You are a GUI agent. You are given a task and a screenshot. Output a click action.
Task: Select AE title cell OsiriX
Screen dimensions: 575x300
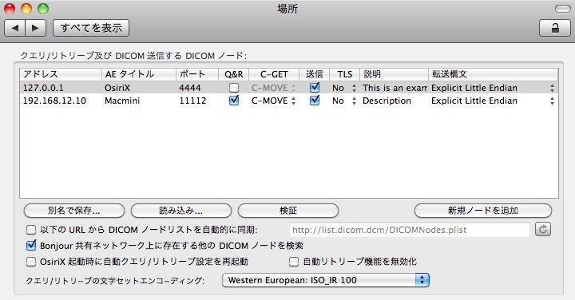[x=117, y=88]
